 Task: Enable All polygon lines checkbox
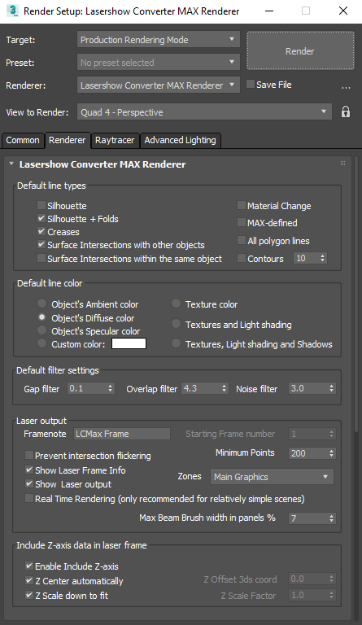pyautogui.click(x=241, y=240)
